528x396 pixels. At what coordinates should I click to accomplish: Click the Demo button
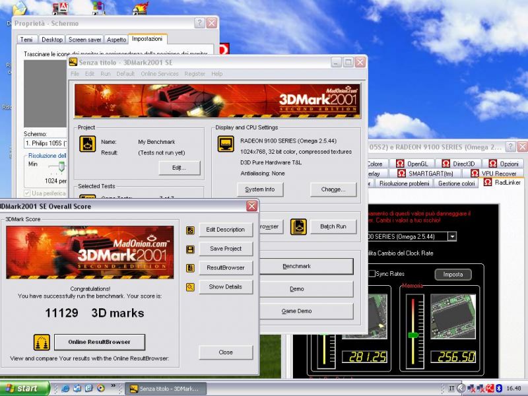pos(306,289)
